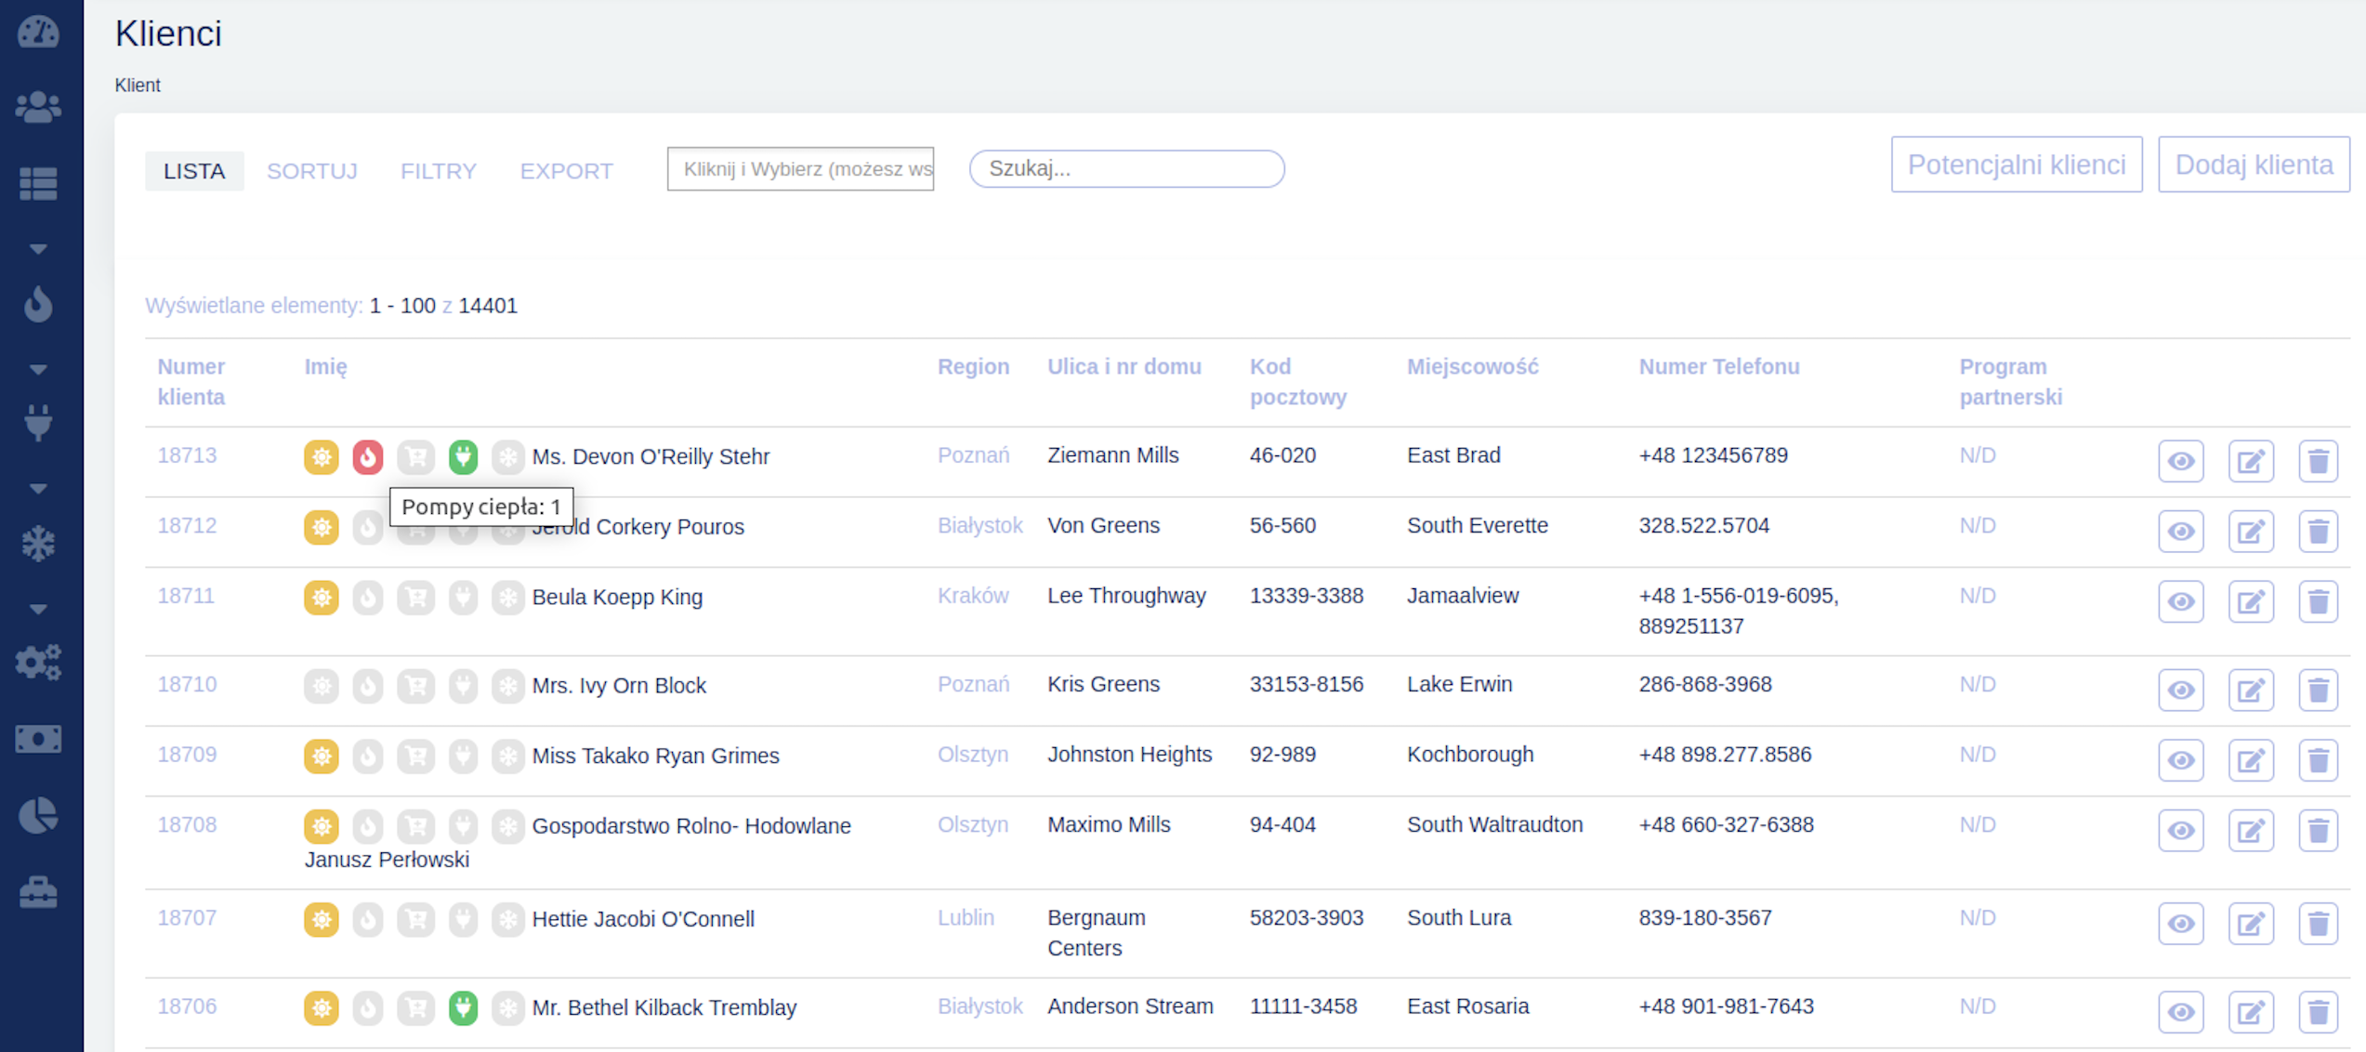Viewport: 2366px width, 1052px height.
Task: Click the grey sun icon for Mrs. Ivy Orn Block
Action: 322,686
